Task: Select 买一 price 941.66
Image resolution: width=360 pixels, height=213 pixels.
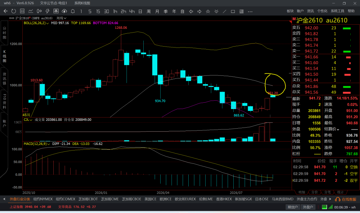Action: (311, 57)
